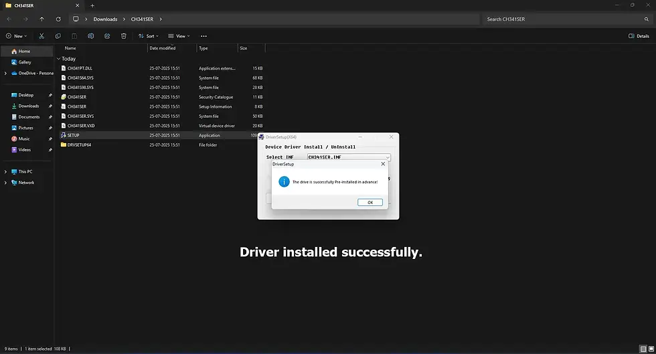The image size is (656, 354).
Task: Open the New dropdown menu
Action: [16, 36]
